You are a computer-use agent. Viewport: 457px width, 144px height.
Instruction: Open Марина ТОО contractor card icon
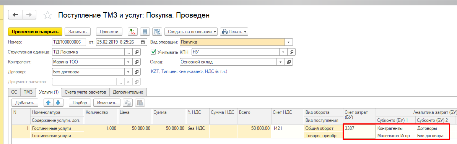tap(137, 62)
